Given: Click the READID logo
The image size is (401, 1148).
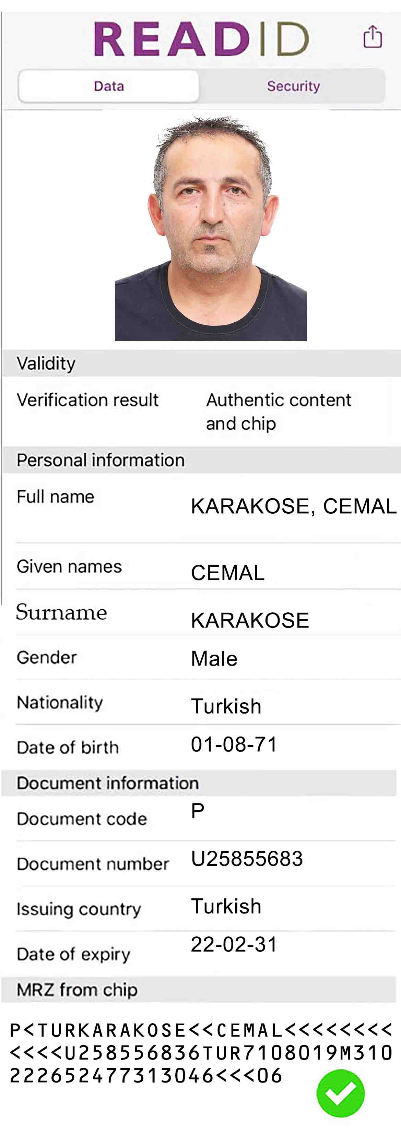Looking at the screenshot, I should pyautogui.click(x=201, y=39).
